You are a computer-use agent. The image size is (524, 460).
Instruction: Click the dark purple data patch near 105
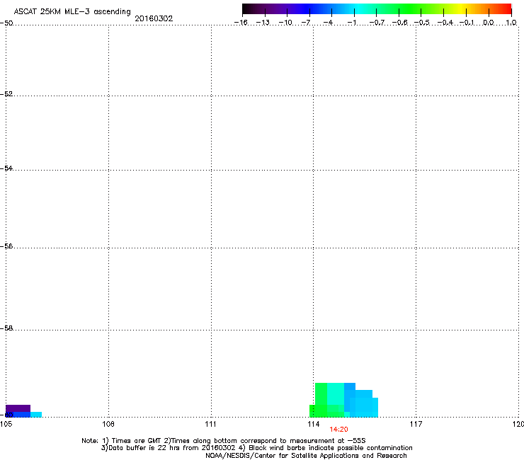pos(18,408)
